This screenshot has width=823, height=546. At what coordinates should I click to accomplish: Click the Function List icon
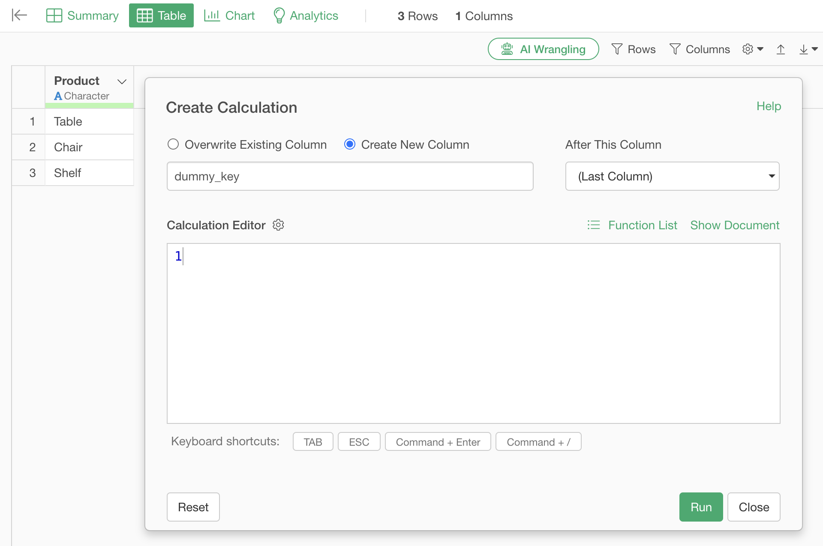594,225
